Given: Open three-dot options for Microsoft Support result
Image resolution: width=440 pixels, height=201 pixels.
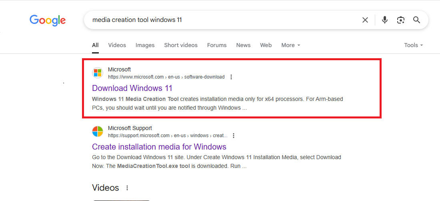Looking at the screenshot, I should pyautogui.click(x=234, y=136).
